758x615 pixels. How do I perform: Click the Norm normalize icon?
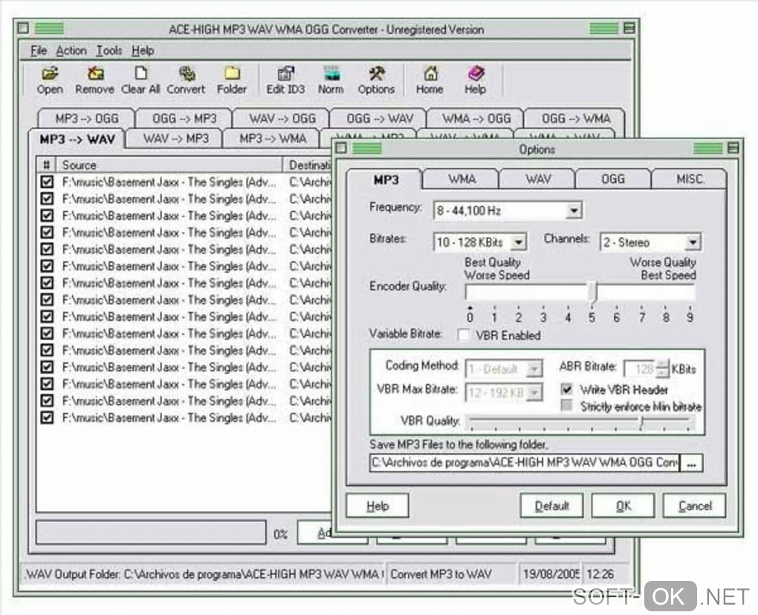coord(331,80)
